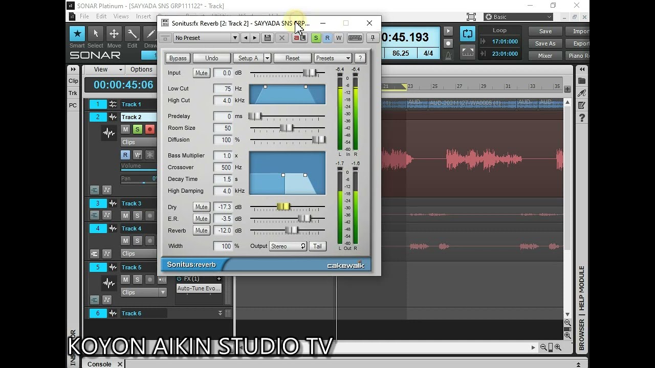Open Track 5 Clips dropdown
655x368 pixels.
point(144,292)
